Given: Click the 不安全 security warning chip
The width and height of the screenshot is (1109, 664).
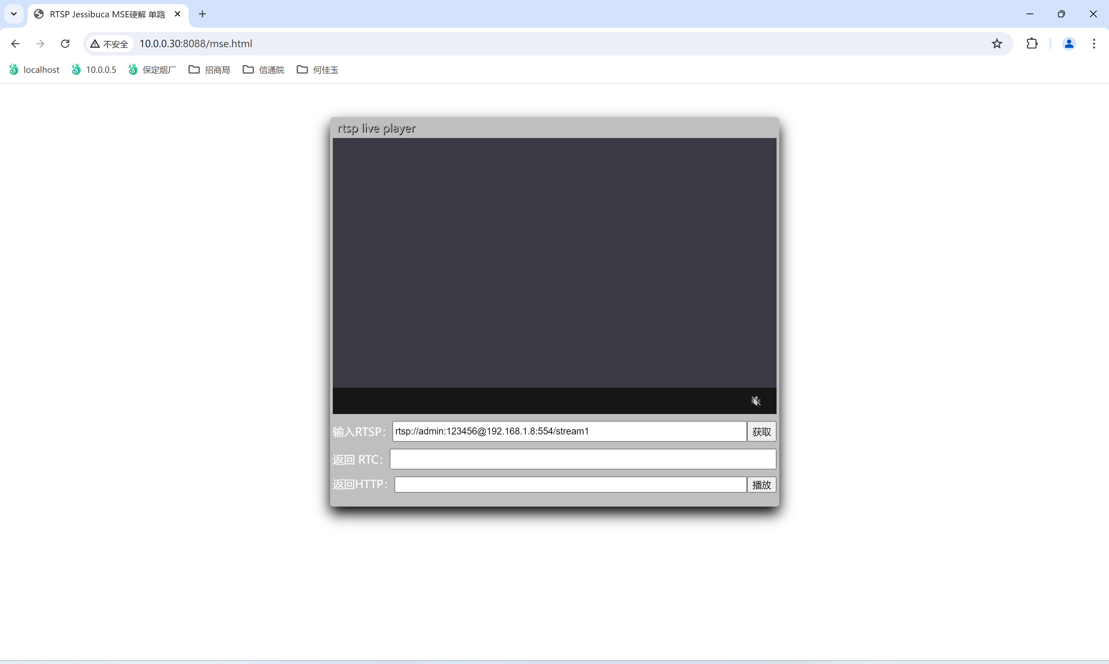Looking at the screenshot, I should point(110,44).
